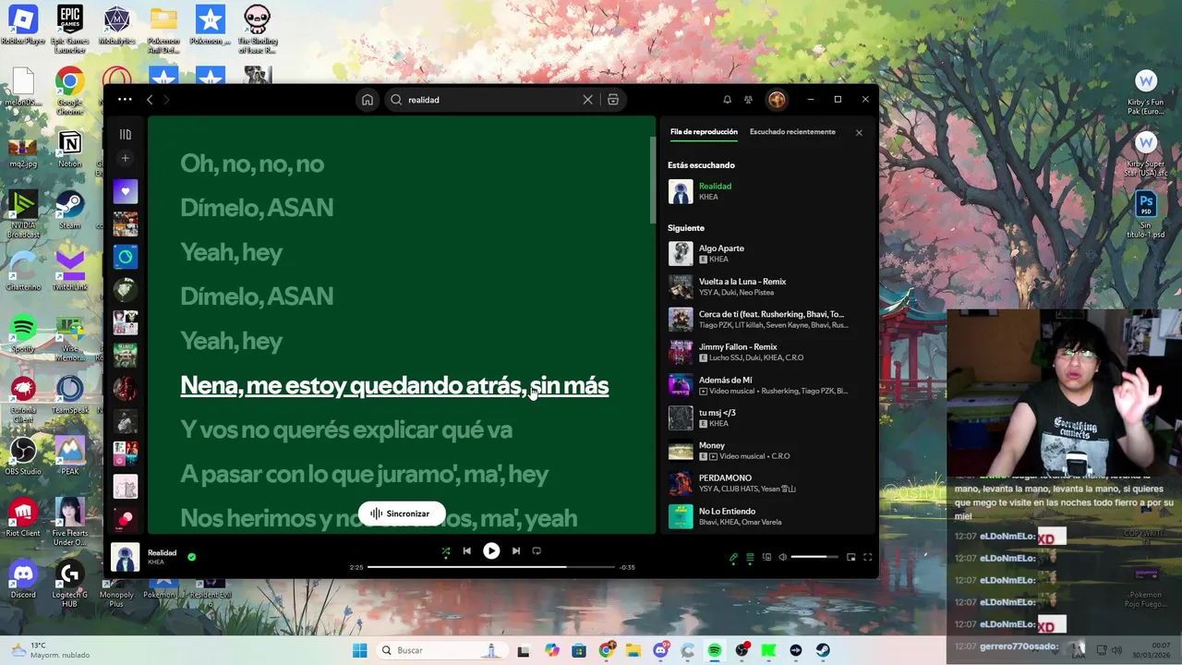Image resolution: width=1182 pixels, height=665 pixels.
Task: Open Realidad album art in player bar
Action: 126,557
